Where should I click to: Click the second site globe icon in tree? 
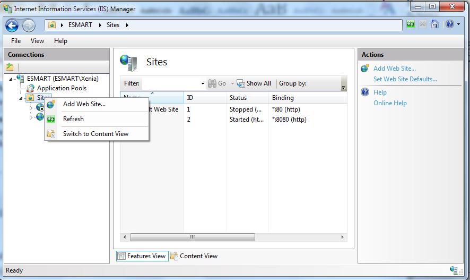tap(40, 117)
